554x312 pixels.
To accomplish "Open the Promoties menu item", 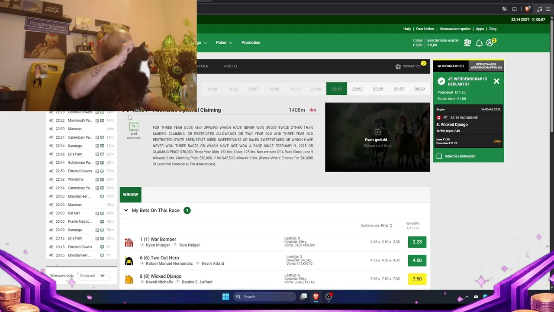I will point(251,42).
